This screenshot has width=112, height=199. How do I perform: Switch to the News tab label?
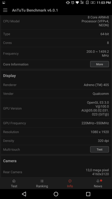click(x=98, y=186)
